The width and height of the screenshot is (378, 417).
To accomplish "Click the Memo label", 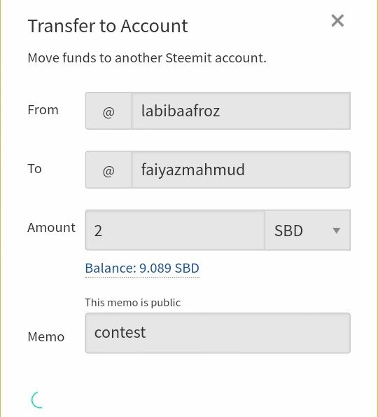I will [x=46, y=337].
